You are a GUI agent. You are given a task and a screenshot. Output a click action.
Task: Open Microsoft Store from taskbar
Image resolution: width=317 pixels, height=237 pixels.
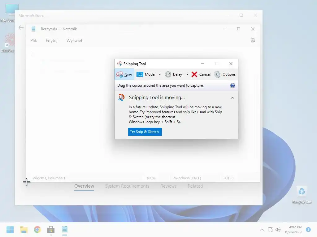[51, 230]
